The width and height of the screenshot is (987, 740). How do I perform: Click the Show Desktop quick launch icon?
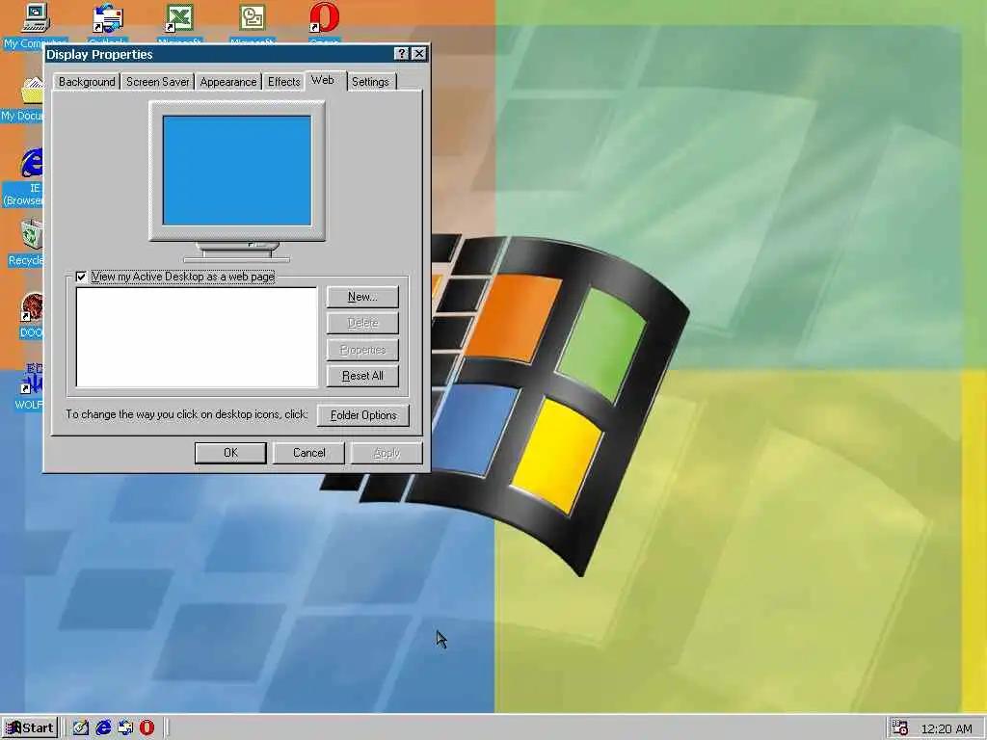coord(81,728)
